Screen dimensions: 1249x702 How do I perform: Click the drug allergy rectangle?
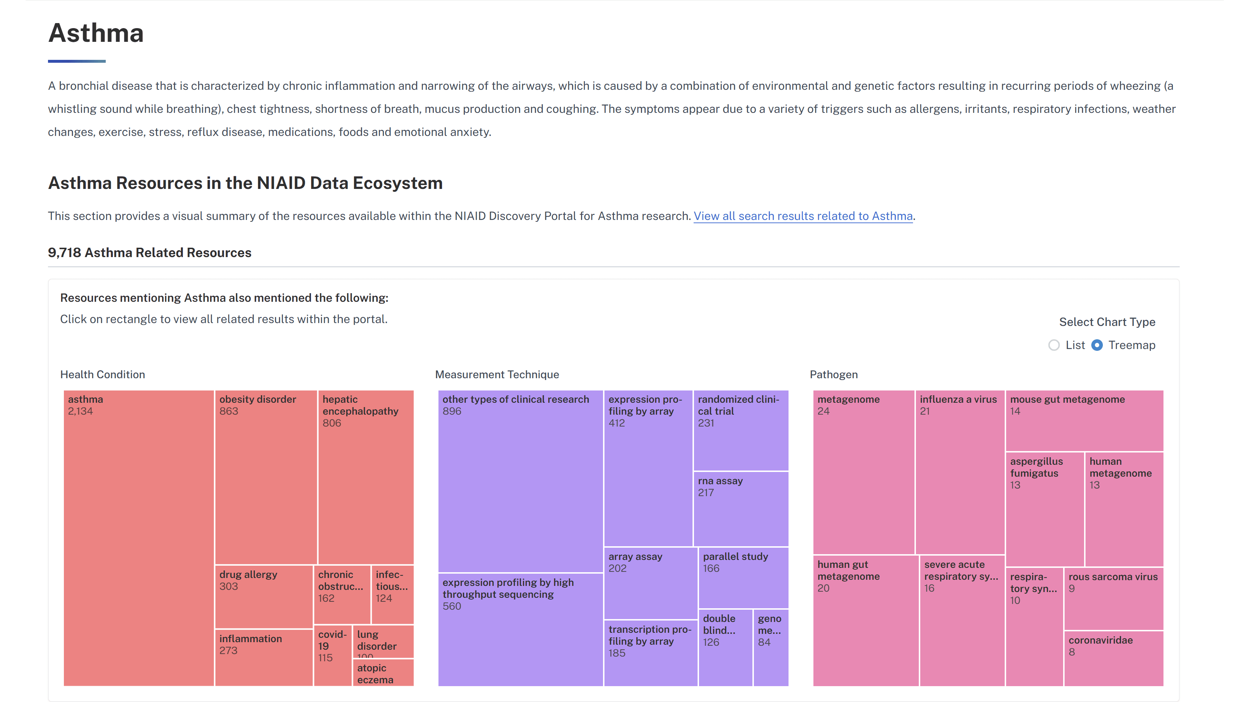click(x=264, y=596)
